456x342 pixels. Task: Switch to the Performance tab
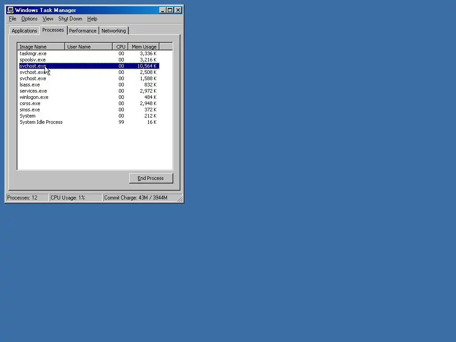click(82, 31)
